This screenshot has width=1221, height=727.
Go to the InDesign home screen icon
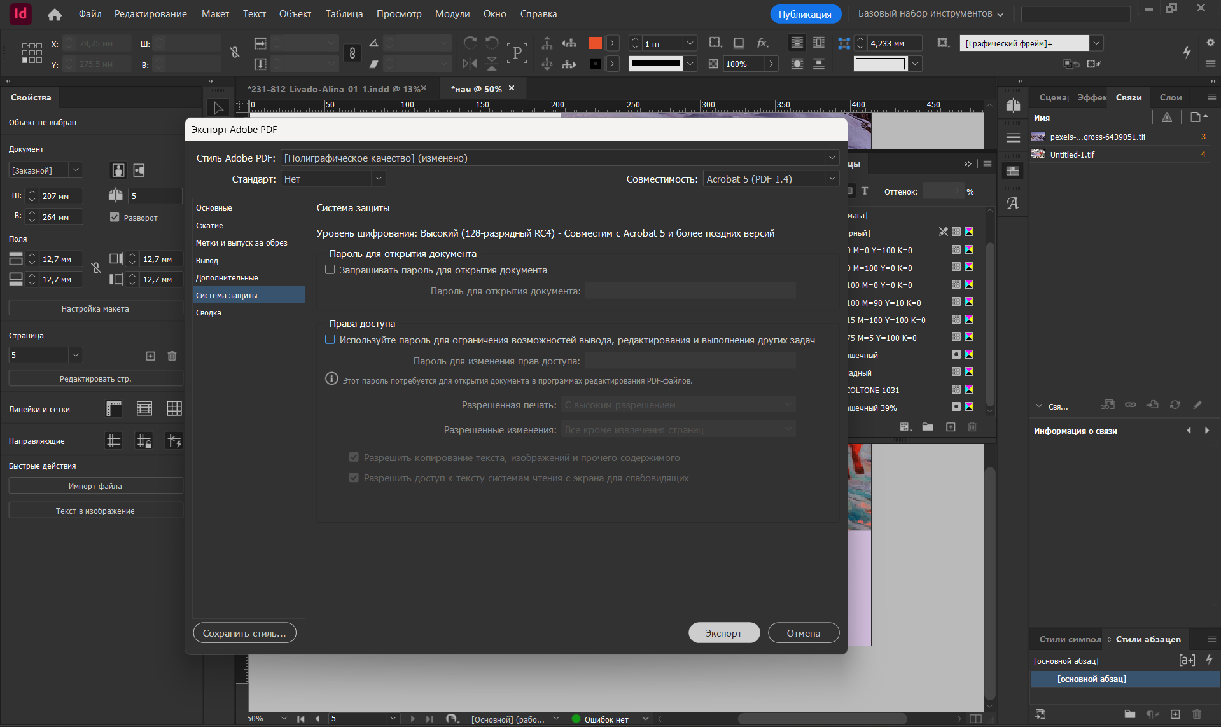(55, 14)
